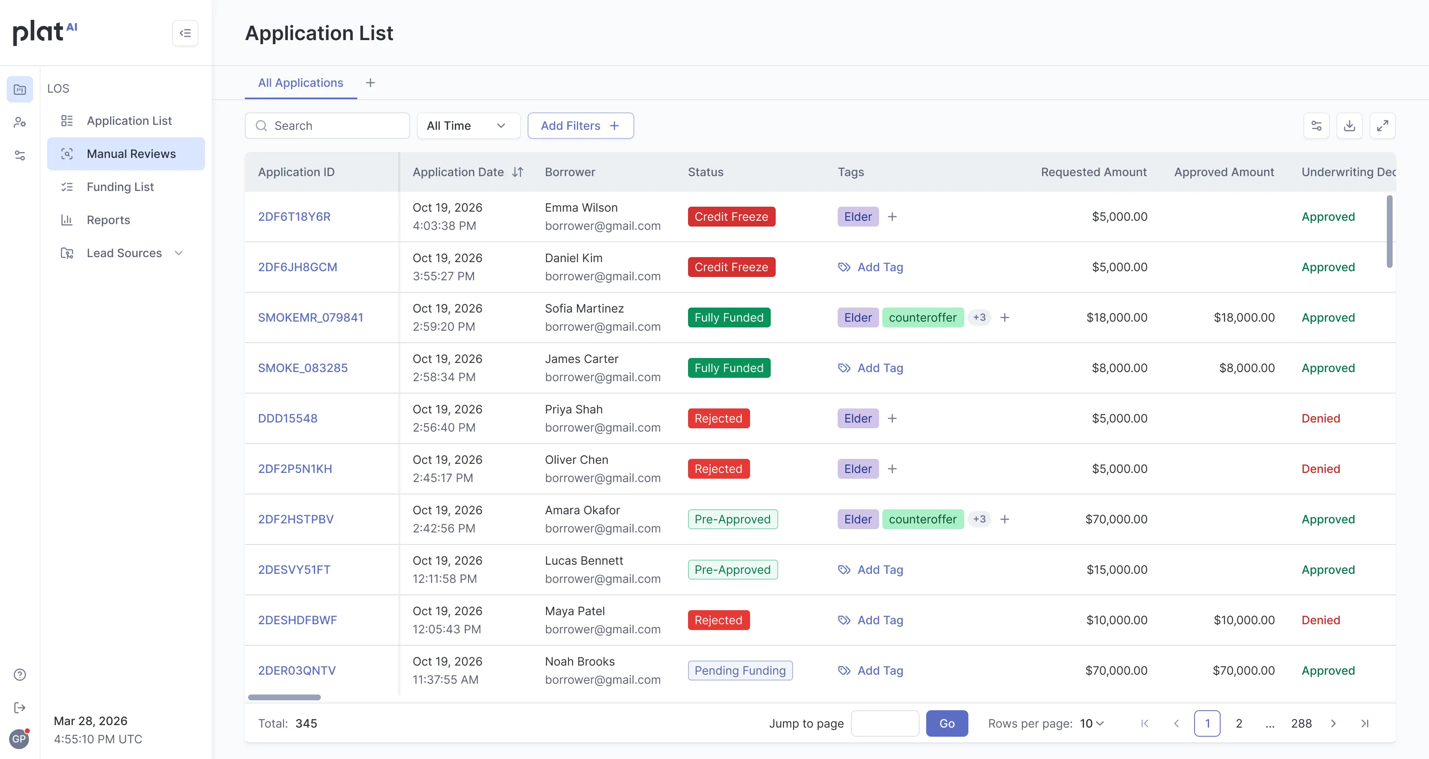Collapse the sidebar with the toggle icon
The height and width of the screenshot is (759, 1429).
point(185,33)
